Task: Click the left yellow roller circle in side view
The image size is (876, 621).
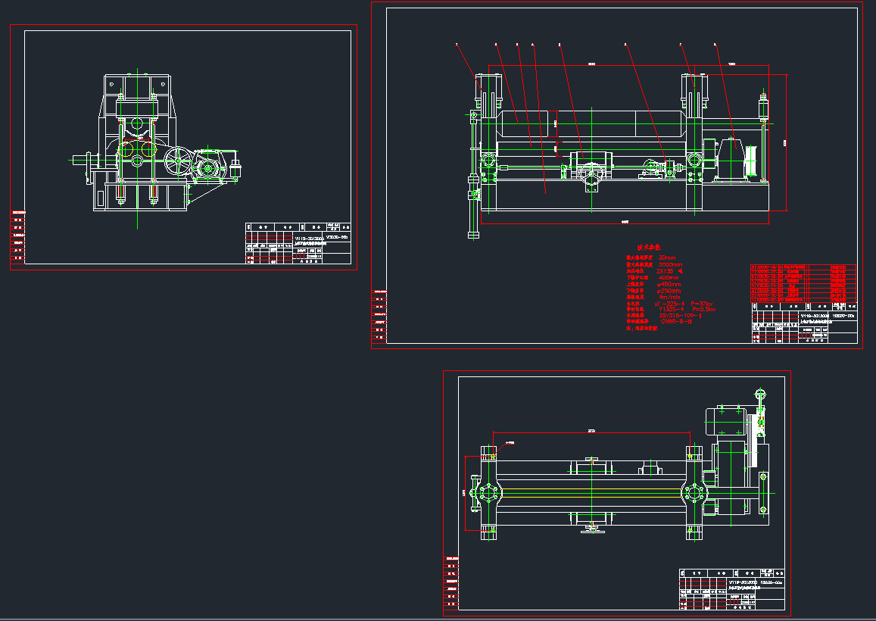Action: point(125,151)
